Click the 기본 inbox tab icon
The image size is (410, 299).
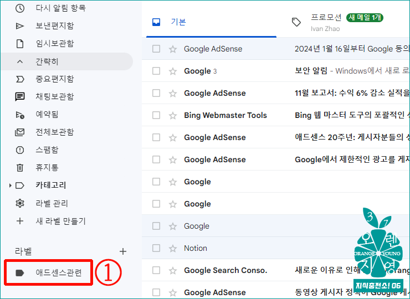pyautogui.click(x=156, y=22)
